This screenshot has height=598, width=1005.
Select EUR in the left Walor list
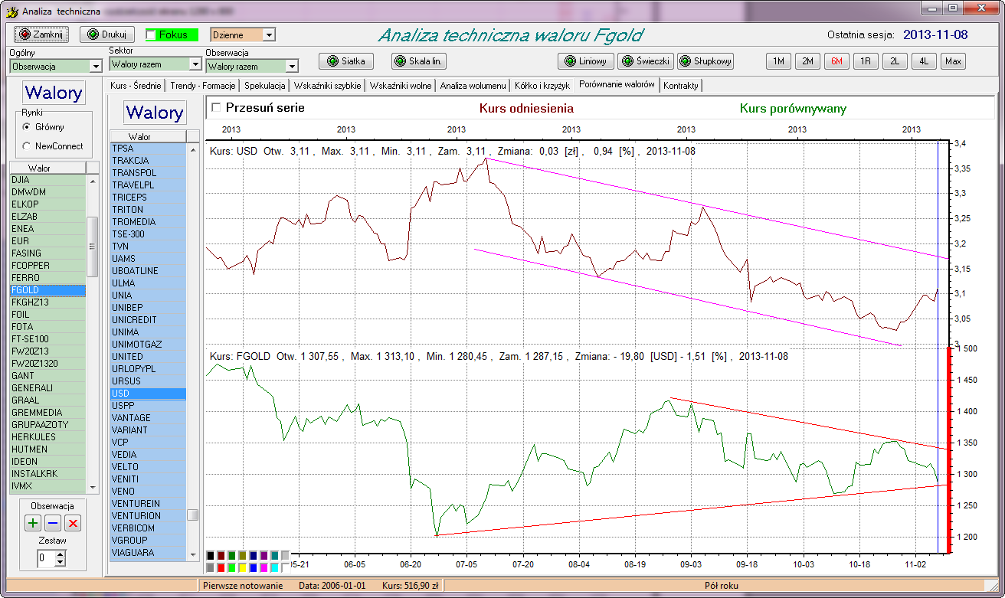tap(47, 241)
